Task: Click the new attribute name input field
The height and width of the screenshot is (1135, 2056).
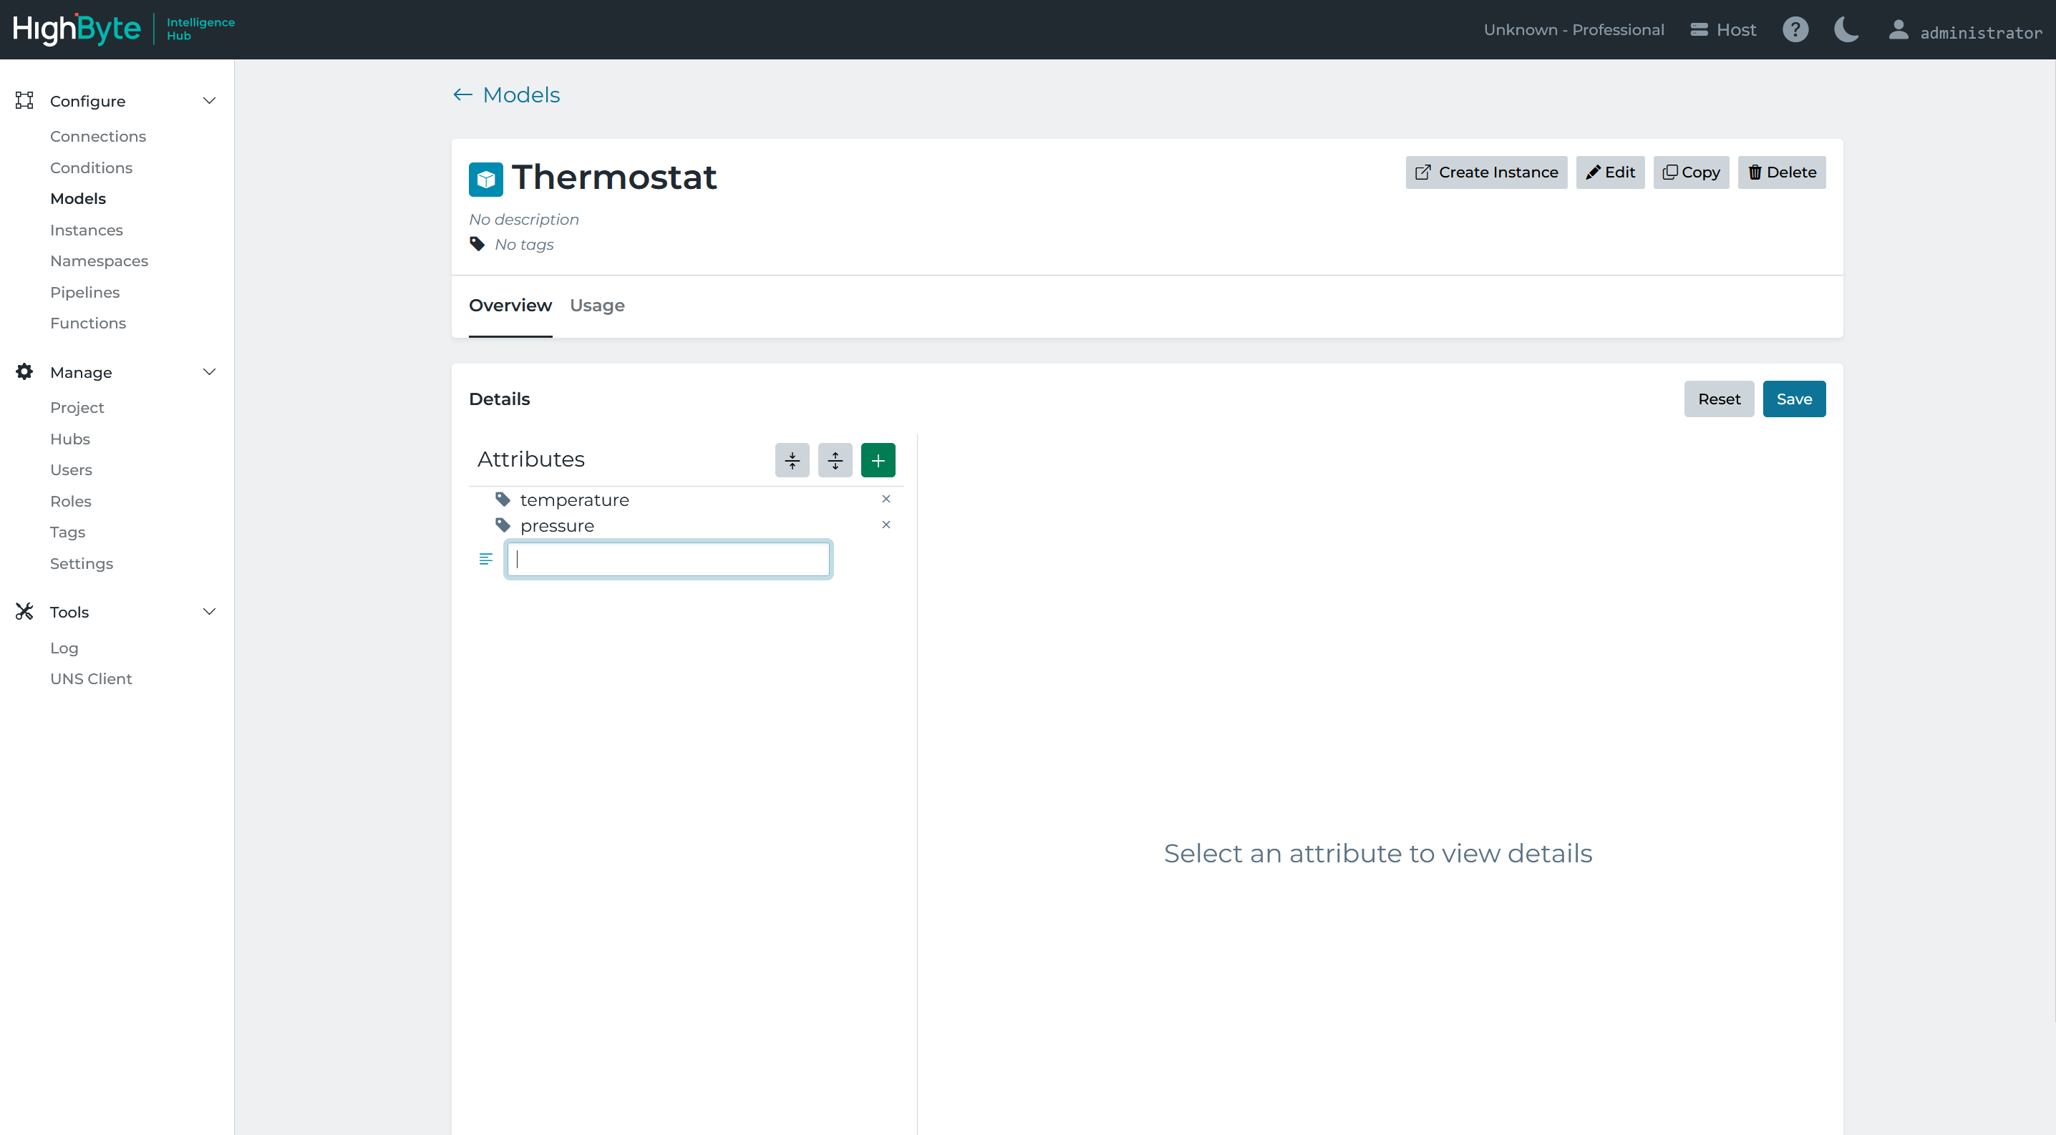Action: click(x=668, y=559)
